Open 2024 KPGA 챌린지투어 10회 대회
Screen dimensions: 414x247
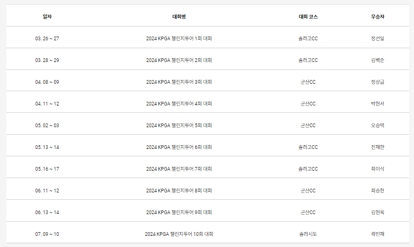tap(179, 234)
